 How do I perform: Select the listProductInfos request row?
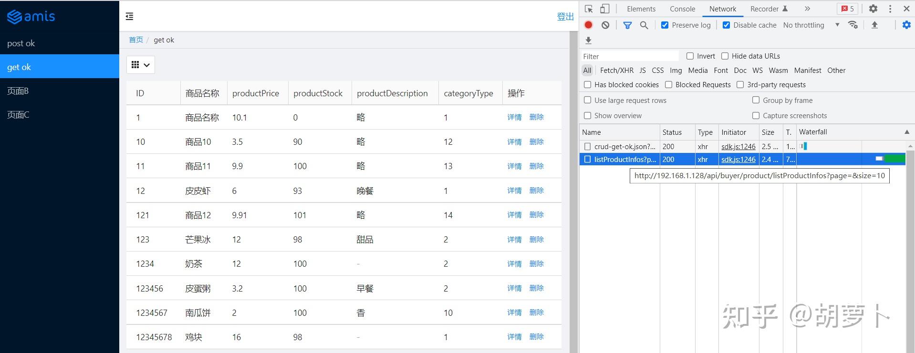tap(742, 160)
